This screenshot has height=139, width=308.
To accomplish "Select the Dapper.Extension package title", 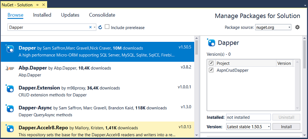I will coord(39,88).
